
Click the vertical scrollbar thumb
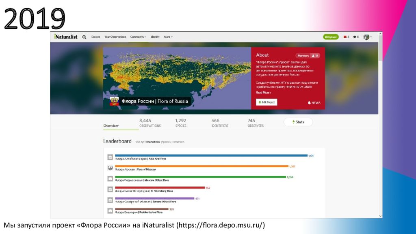tap(380, 48)
